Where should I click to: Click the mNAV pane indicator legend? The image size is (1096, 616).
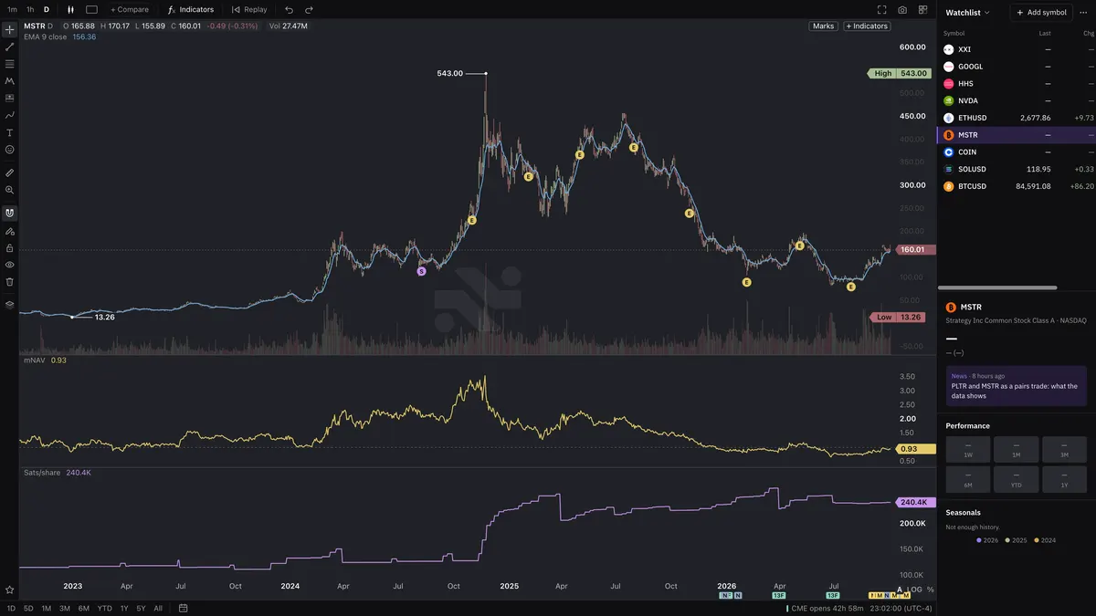coord(35,360)
